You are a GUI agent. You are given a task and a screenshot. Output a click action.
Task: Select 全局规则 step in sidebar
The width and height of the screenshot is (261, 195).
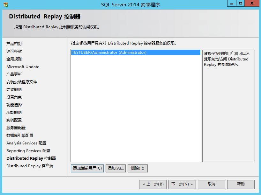(x=14, y=59)
